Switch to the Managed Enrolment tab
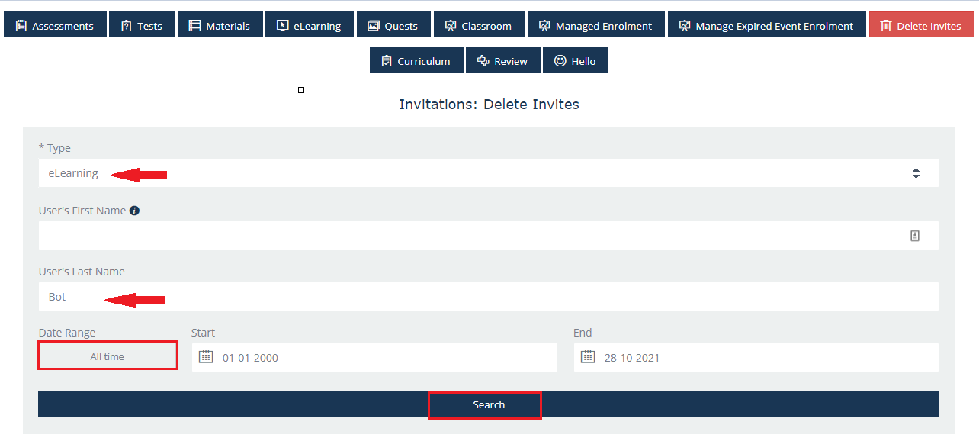 (x=595, y=25)
